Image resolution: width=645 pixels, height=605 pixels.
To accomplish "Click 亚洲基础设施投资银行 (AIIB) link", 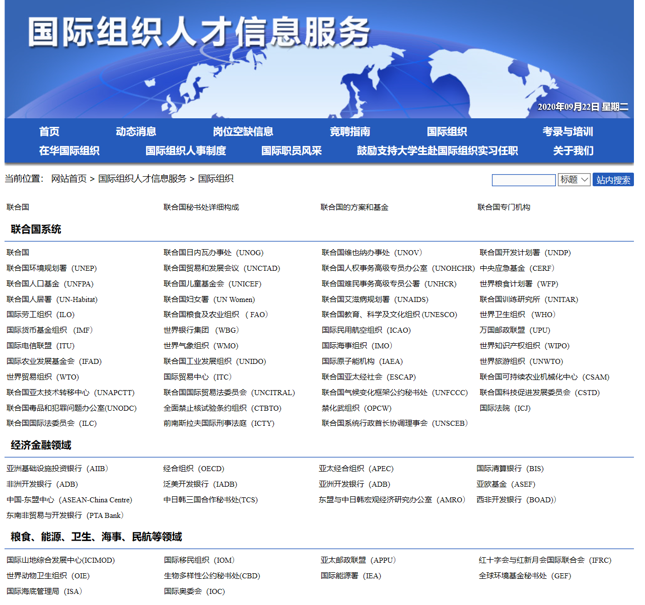I will coord(57,469).
